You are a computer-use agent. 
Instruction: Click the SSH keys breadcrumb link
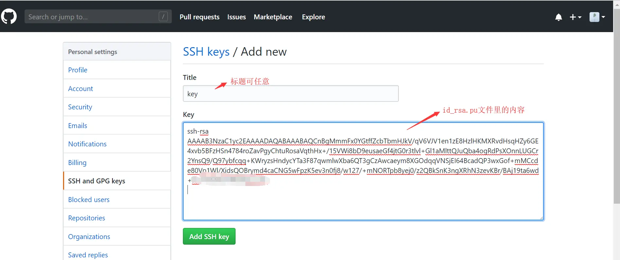(x=206, y=52)
